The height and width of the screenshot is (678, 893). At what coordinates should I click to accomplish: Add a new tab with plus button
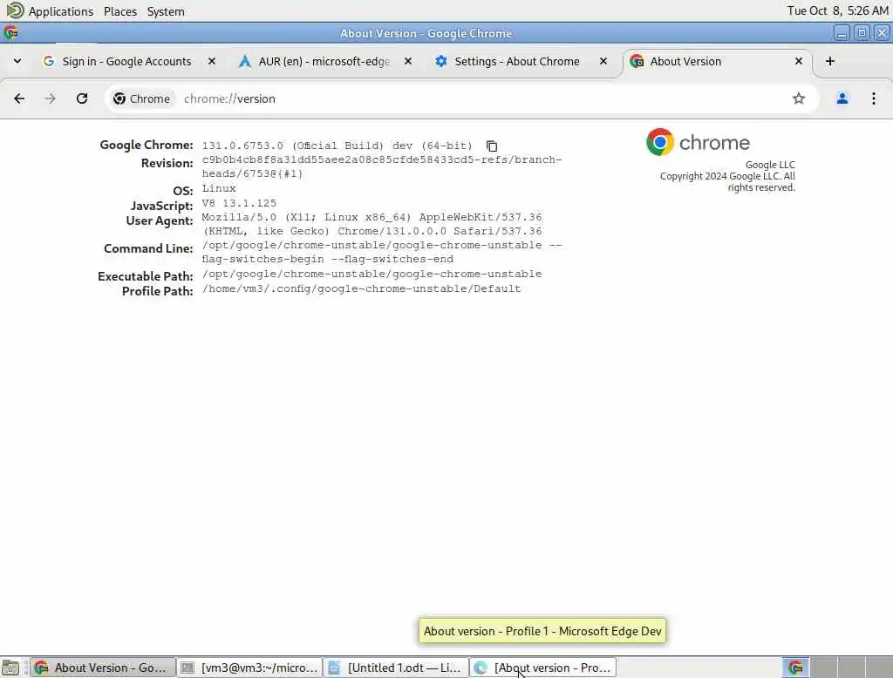coord(830,61)
